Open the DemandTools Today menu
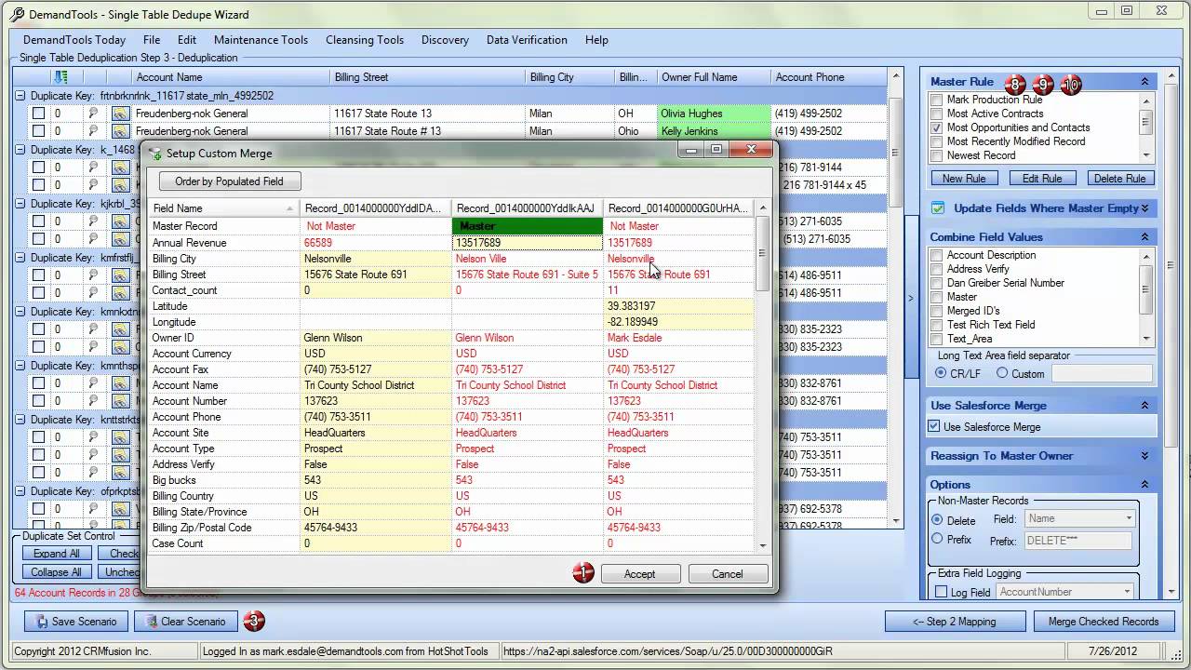The image size is (1191, 670). pyautogui.click(x=74, y=40)
